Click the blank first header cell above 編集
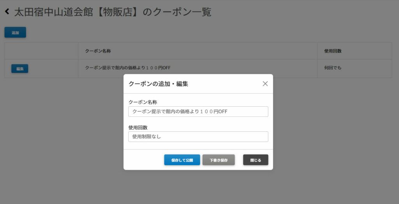The height and width of the screenshot is (204, 399). point(41,51)
